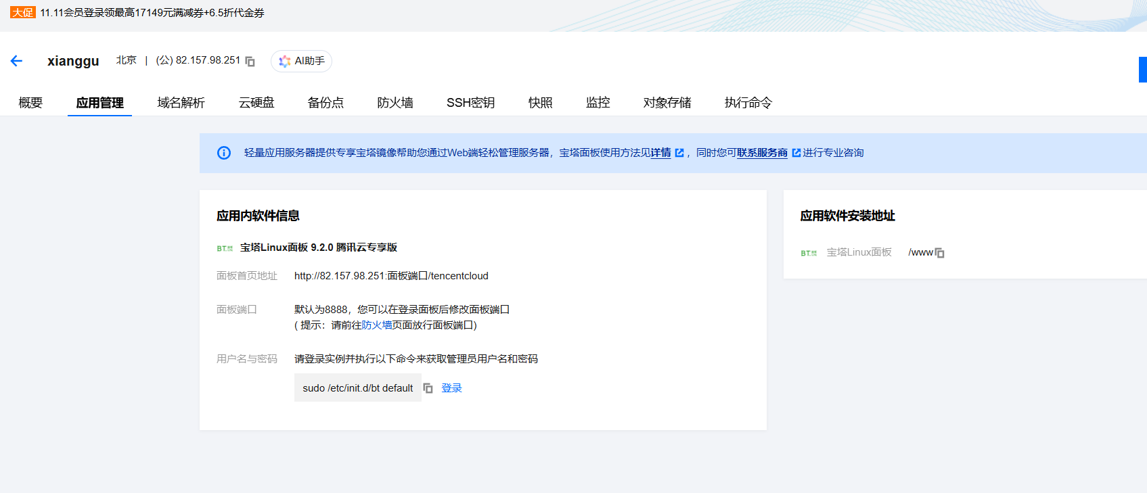1147x493 pixels.
Task: Click the BT logo beside 宝塔Linux面板 9.2.0
Action: [225, 248]
